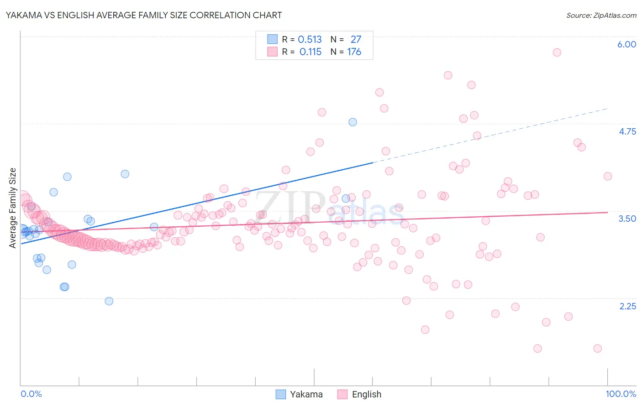Toggle the English series label in legend
Viewport: 642px width, 407px height.
coord(367,394)
